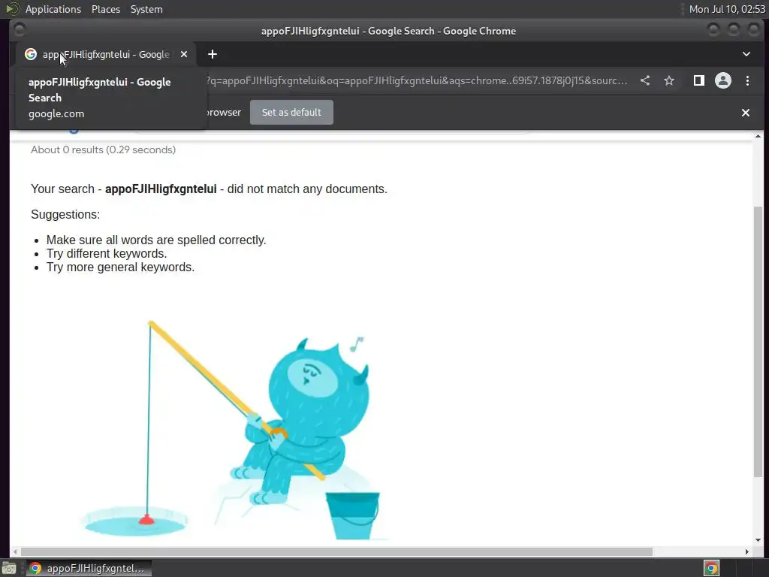
Task: Click the Chrome icon at bottom-right panel
Action: coord(711,568)
